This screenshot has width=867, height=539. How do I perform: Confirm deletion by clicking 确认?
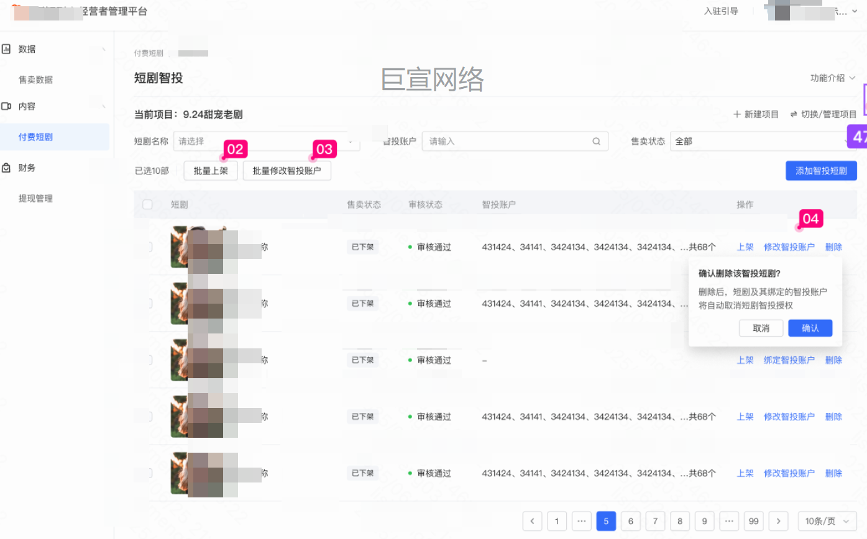point(810,328)
